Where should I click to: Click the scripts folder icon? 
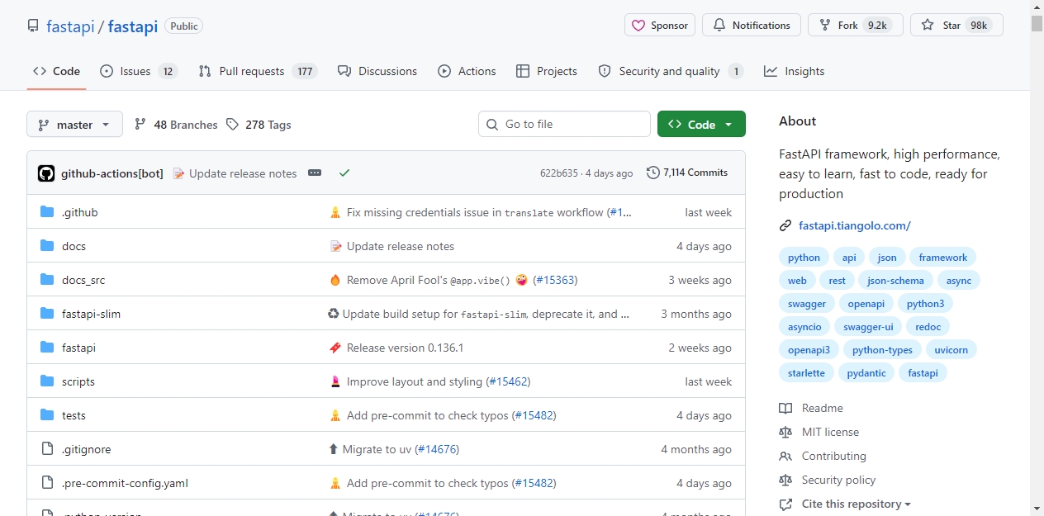click(47, 381)
